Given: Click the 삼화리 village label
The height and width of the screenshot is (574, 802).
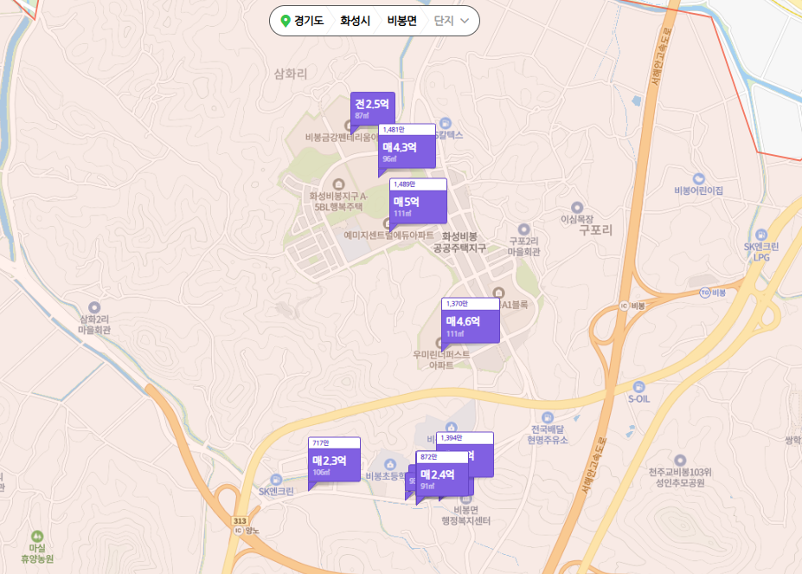Looking at the screenshot, I should pos(291,74).
